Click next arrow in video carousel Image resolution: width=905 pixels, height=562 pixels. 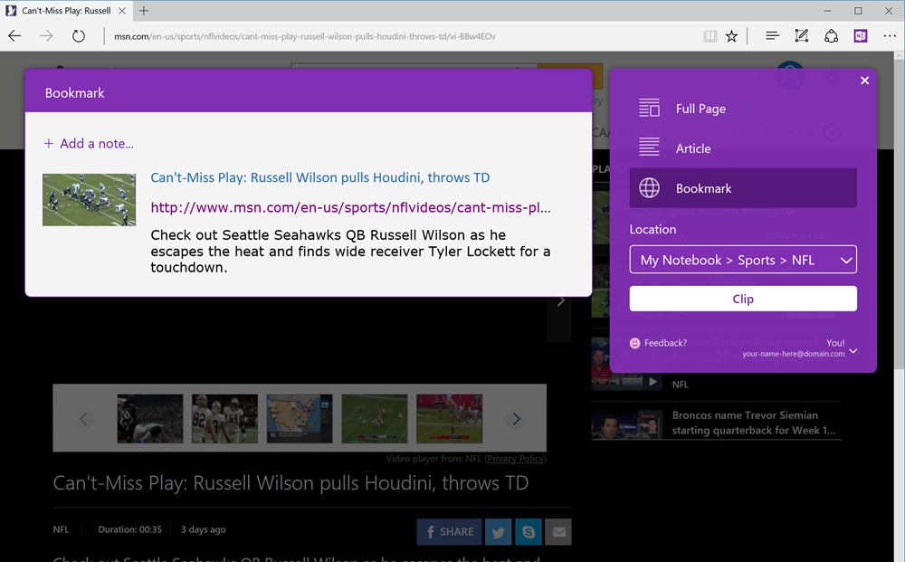517,418
